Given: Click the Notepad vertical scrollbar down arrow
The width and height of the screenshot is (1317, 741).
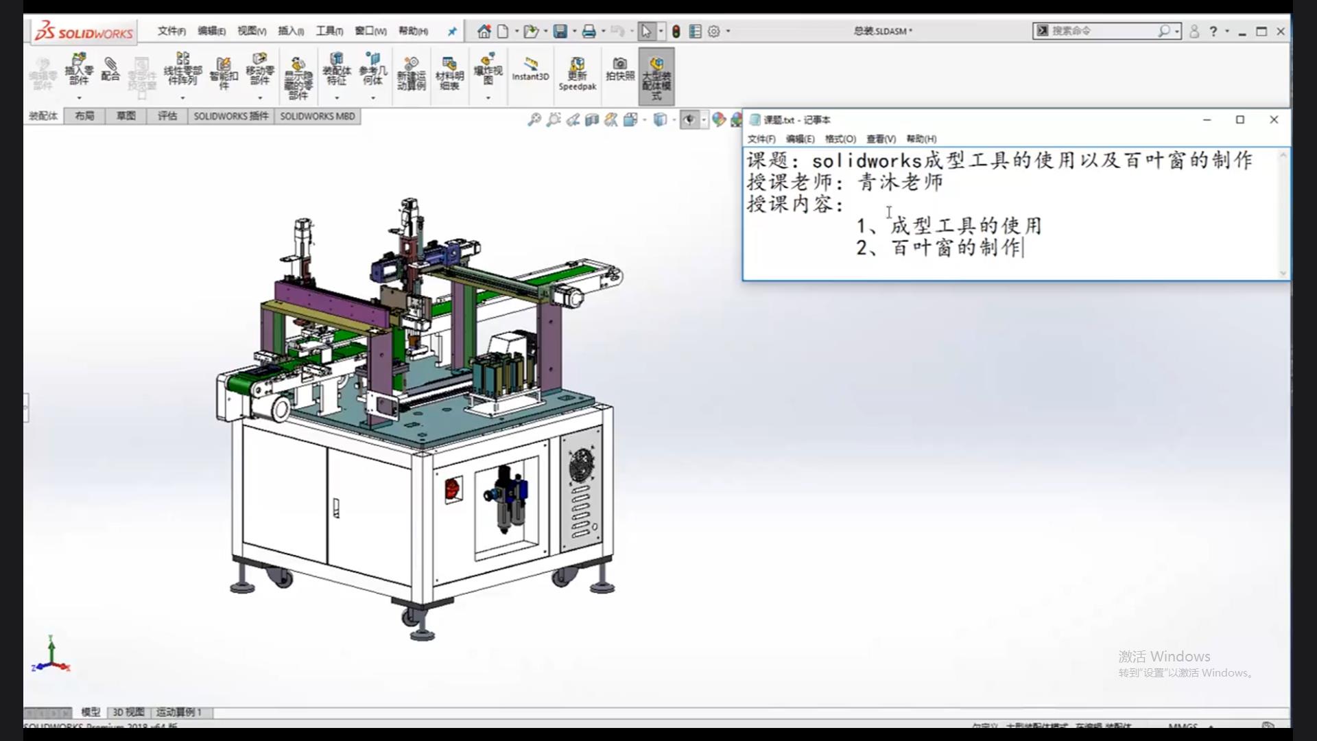Looking at the screenshot, I should 1283,273.
